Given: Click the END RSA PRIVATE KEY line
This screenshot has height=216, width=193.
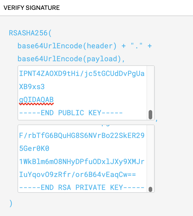Looking at the screenshot, I should [x=82, y=188].
